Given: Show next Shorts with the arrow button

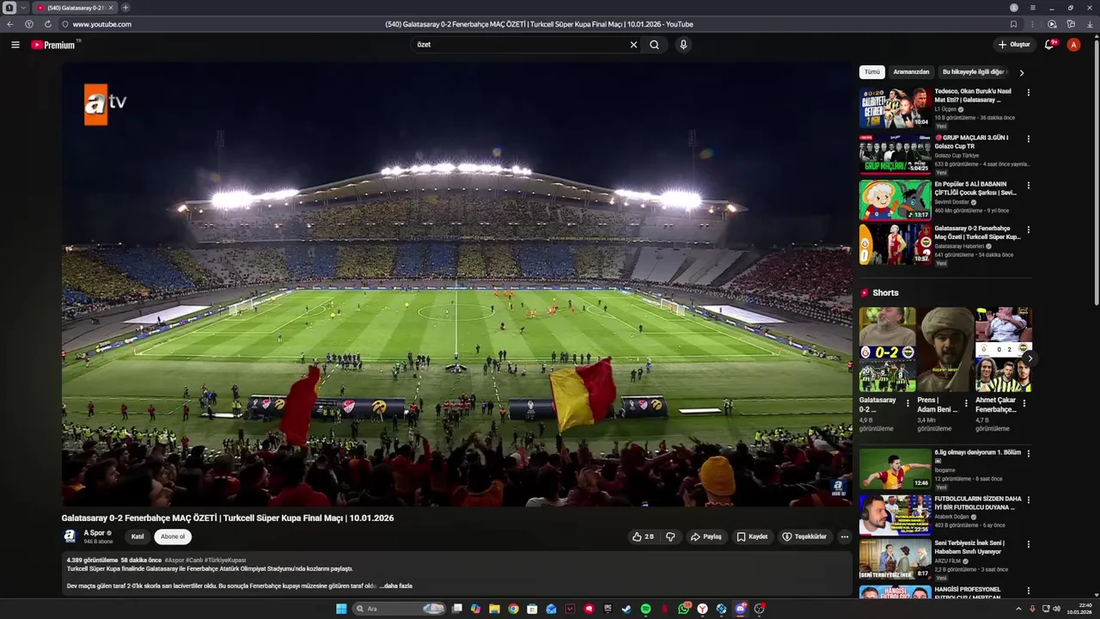Looking at the screenshot, I should [x=1029, y=359].
